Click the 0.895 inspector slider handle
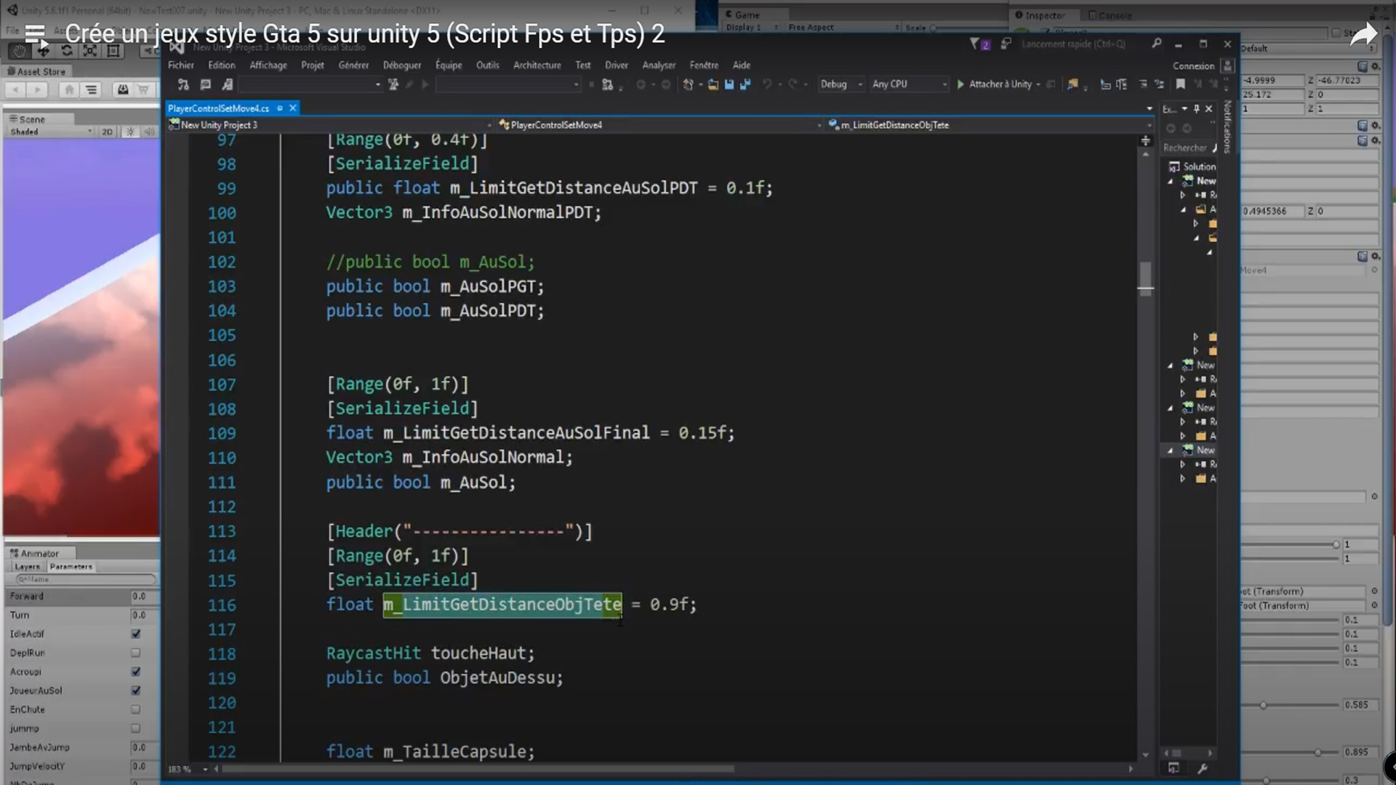 click(1317, 752)
